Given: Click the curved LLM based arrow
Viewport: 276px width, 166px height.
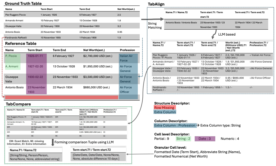Looking at the screenshot, I should [214, 34].
